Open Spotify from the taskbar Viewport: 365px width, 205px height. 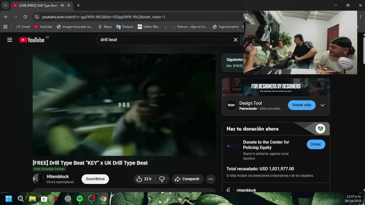(80, 199)
